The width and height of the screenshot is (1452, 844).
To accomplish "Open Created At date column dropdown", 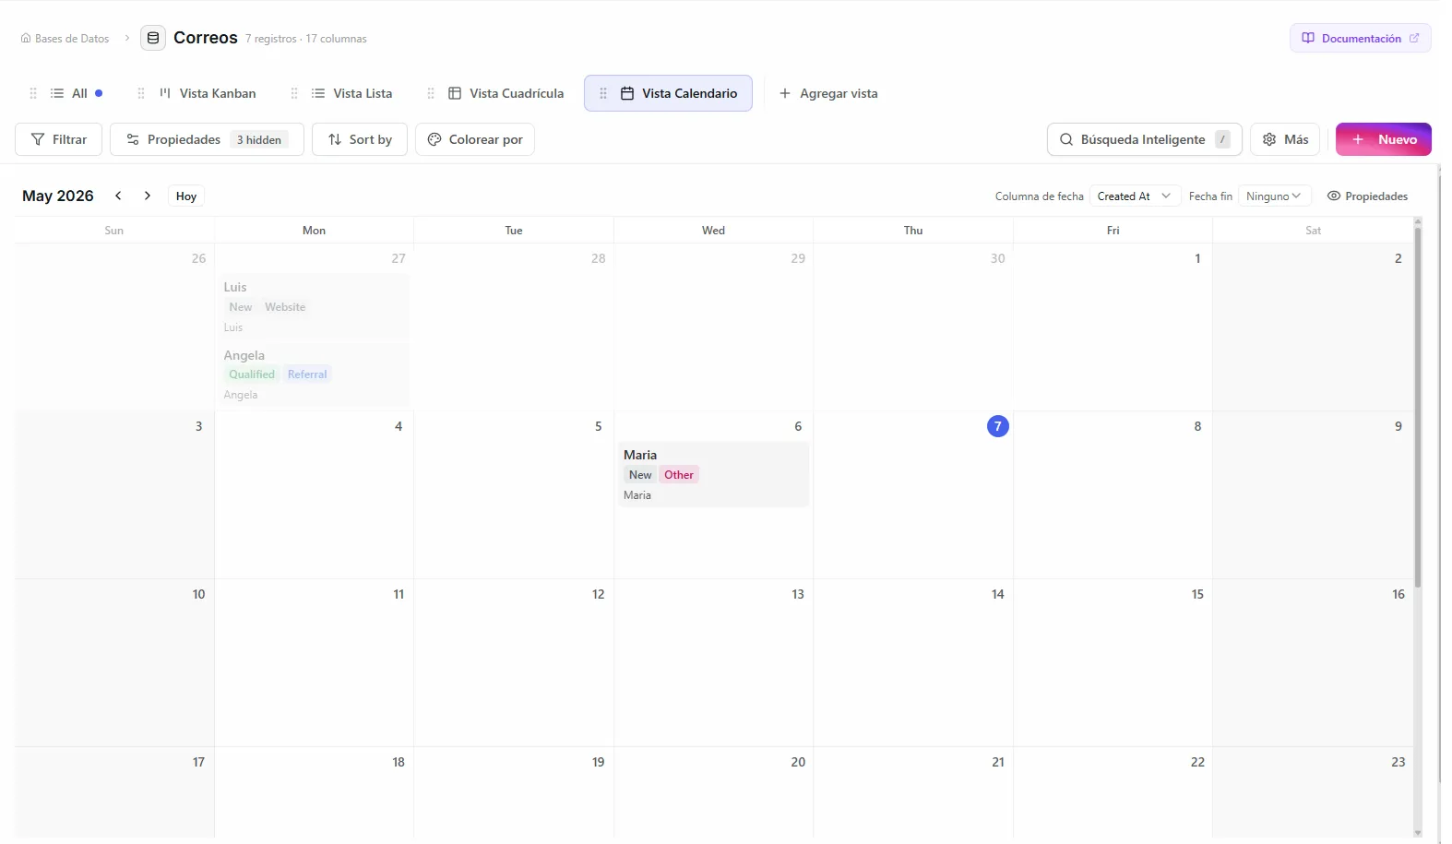I will tap(1136, 196).
